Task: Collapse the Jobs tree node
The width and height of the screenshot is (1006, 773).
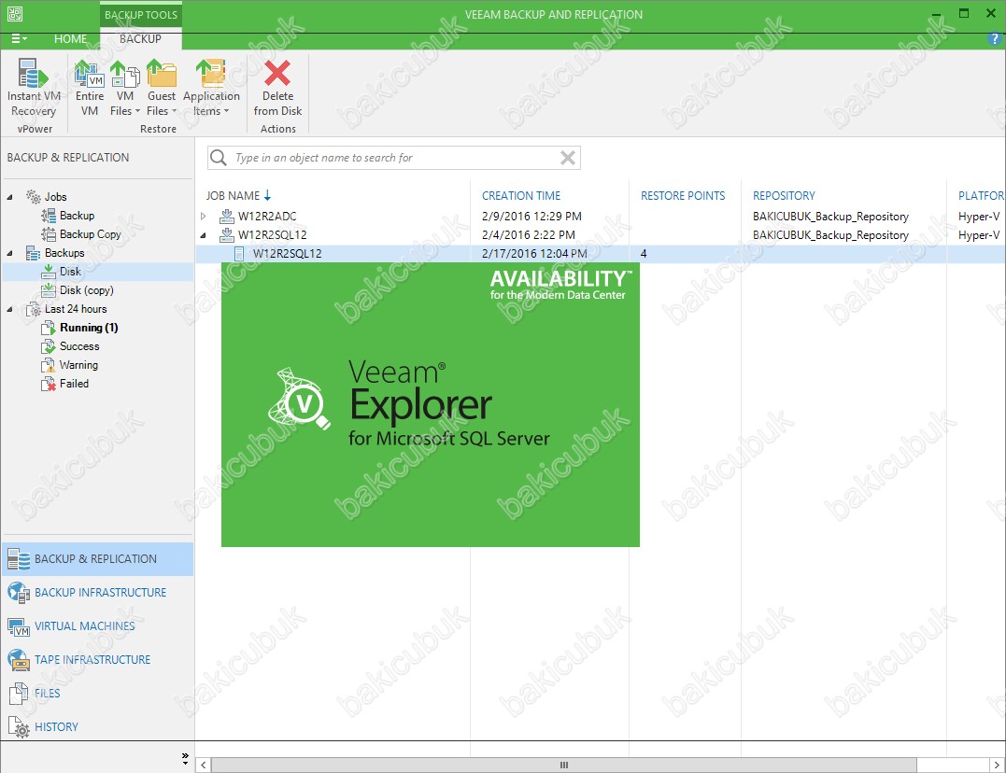Action: click(x=11, y=197)
